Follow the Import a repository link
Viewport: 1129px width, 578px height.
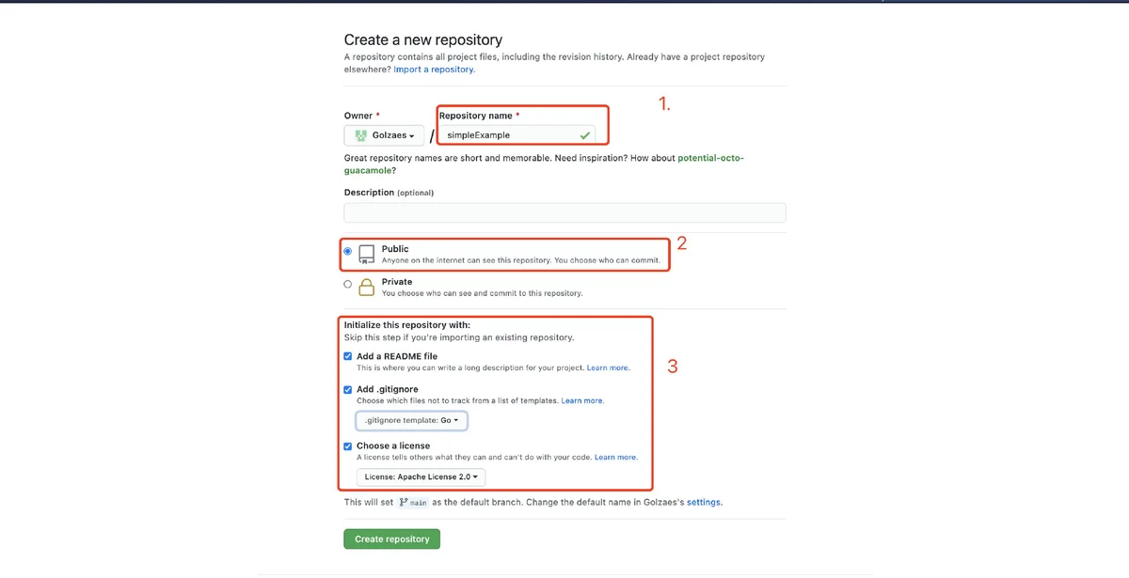pyautogui.click(x=435, y=70)
